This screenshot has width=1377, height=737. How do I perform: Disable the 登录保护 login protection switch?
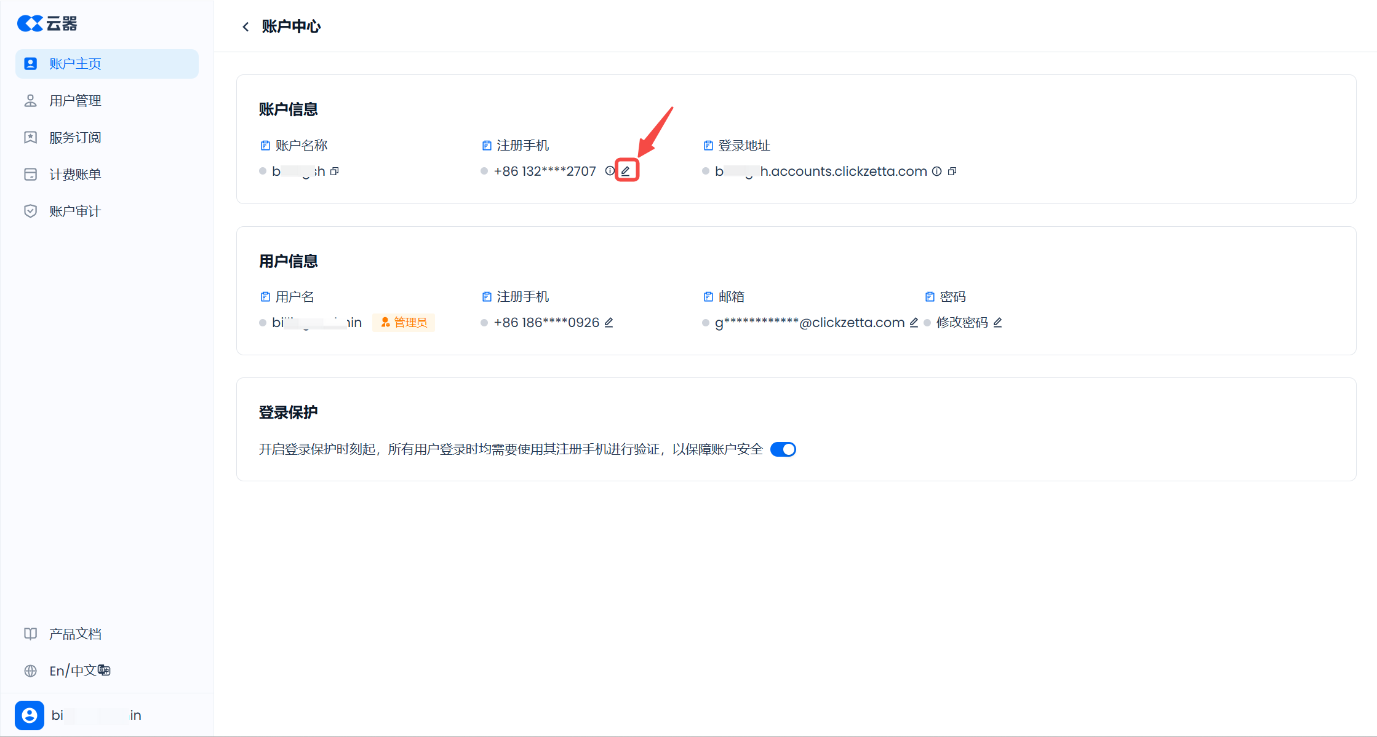[x=783, y=449]
